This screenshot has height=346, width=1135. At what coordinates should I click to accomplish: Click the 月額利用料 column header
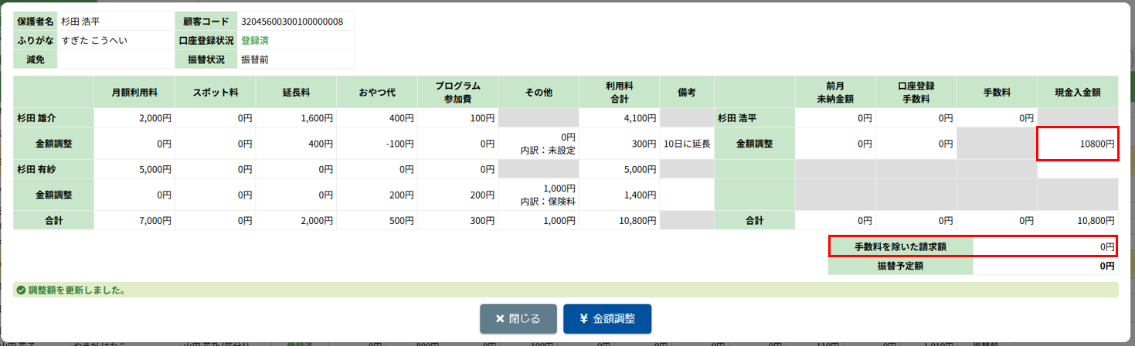(x=134, y=92)
